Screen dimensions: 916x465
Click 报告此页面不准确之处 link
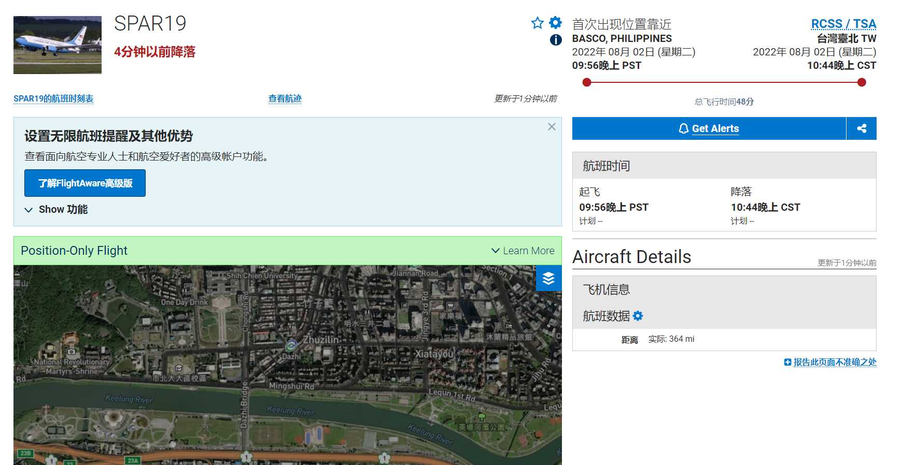point(835,362)
